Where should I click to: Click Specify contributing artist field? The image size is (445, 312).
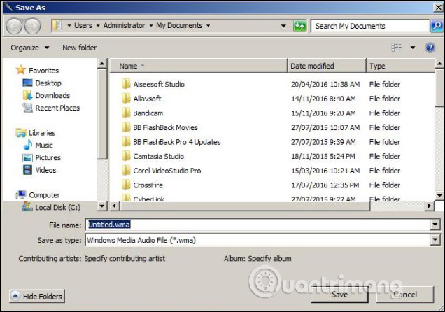tap(125, 259)
